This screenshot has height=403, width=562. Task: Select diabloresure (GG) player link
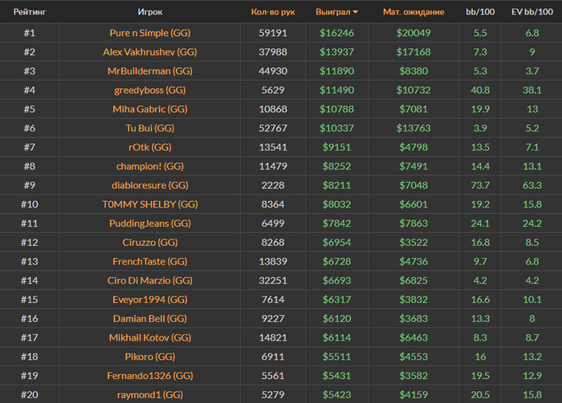(150, 185)
